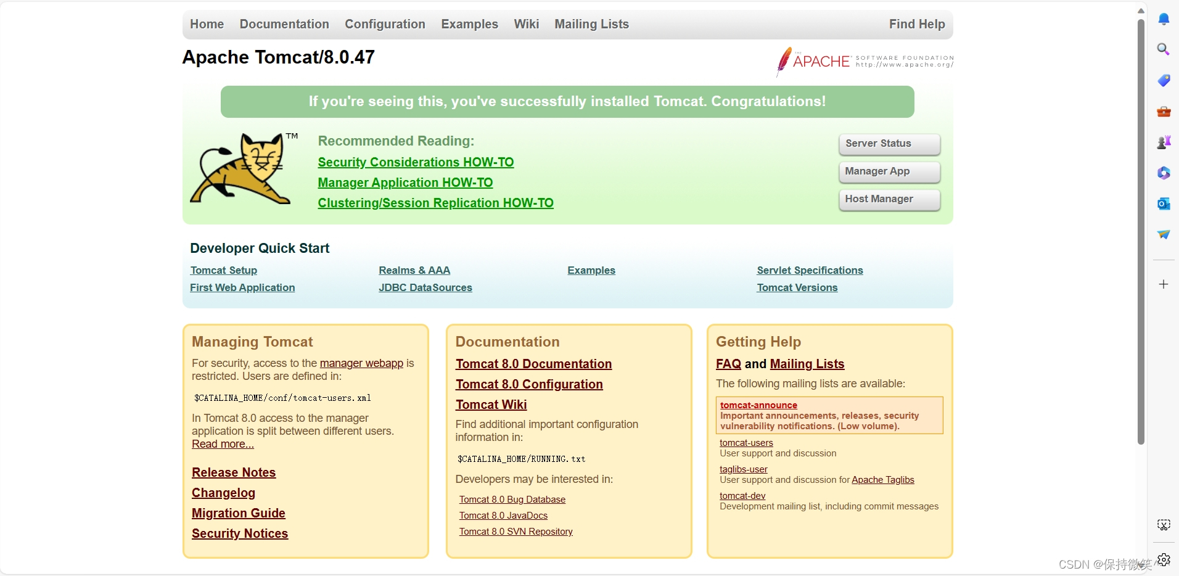Click the page vertical scrollbar thumb
This screenshot has height=576, width=1179.
[1141, 231]
